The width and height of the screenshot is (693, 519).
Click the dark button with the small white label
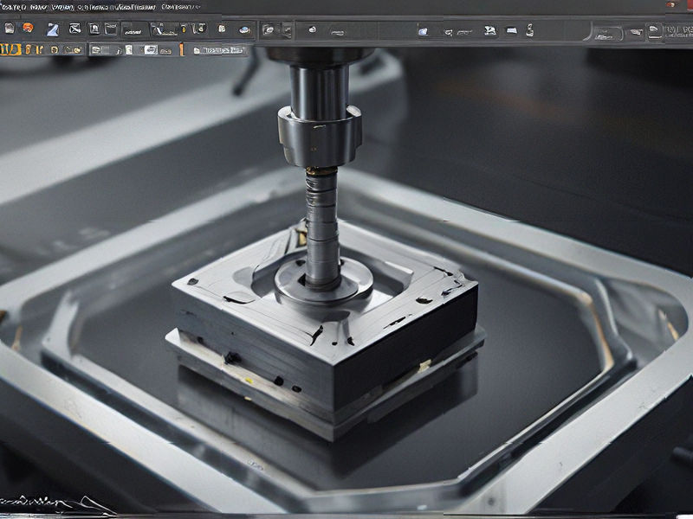135,29
